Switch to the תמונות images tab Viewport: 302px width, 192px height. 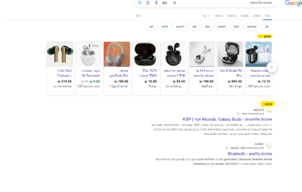point(244,16)
